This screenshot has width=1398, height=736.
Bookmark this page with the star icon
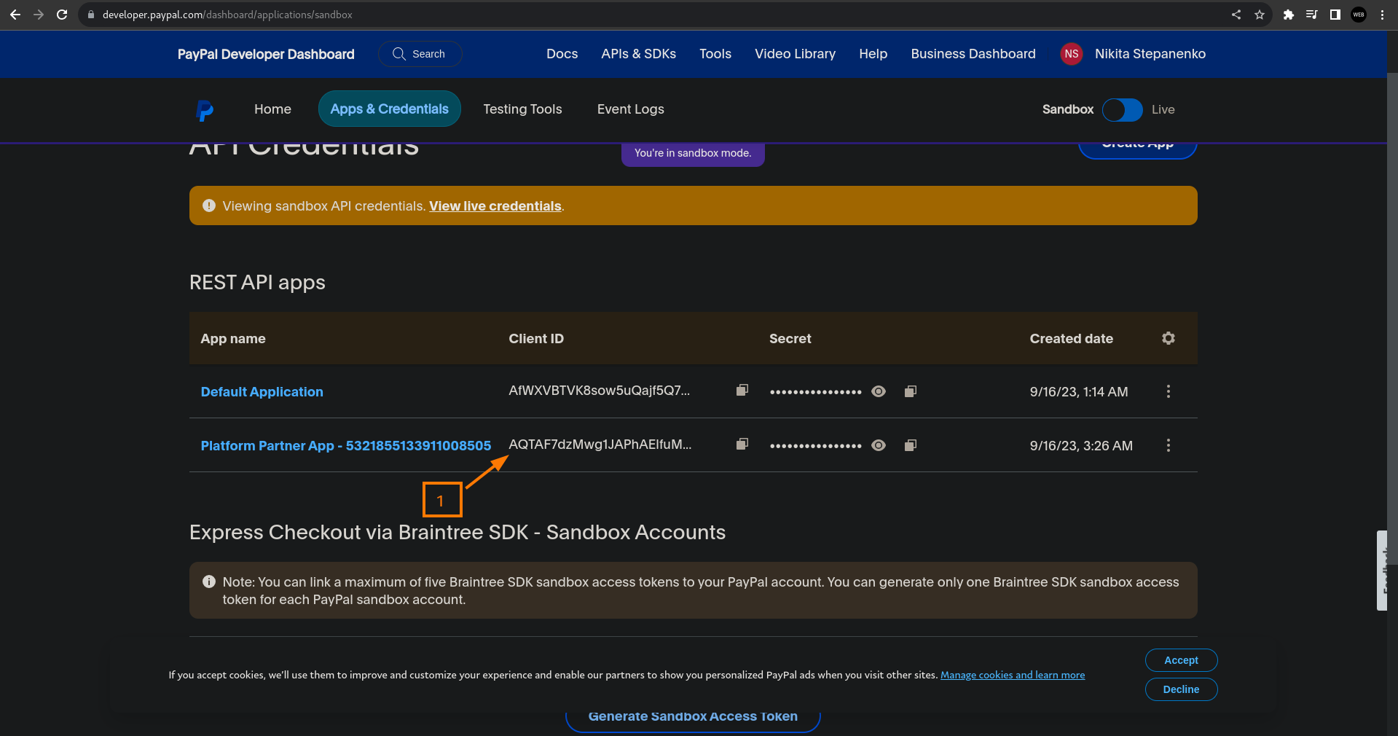[x=1260, y=15]
